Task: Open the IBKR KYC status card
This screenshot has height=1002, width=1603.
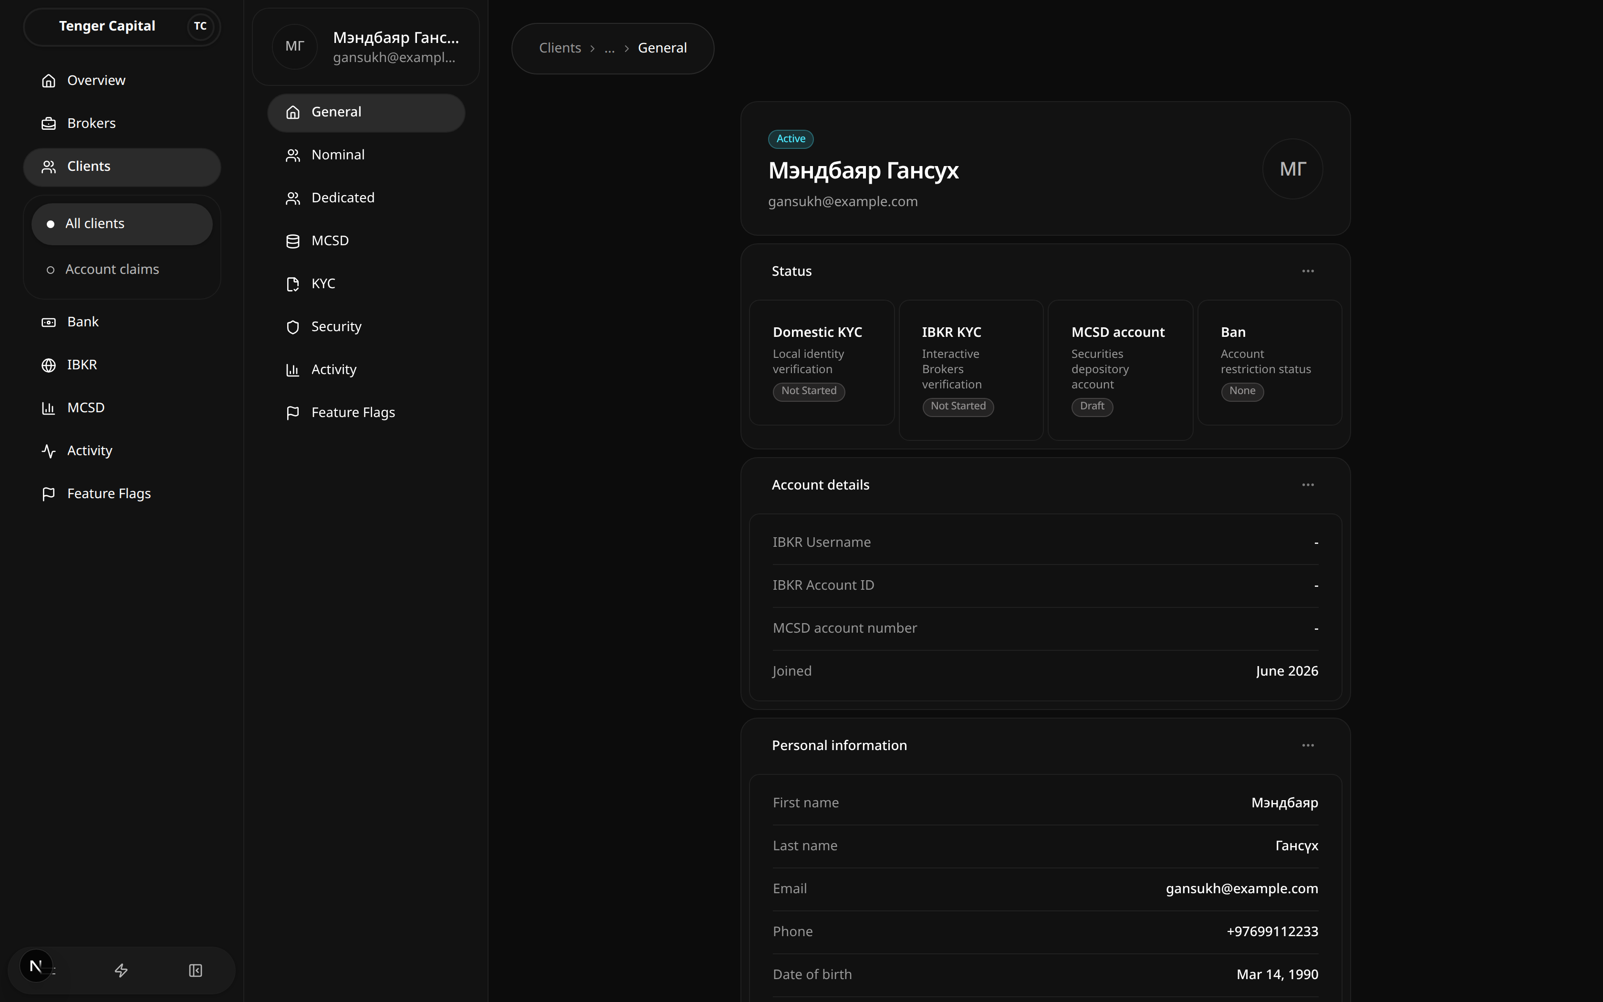Action: 971,370
